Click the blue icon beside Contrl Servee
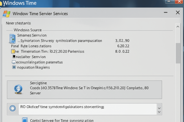The height and width of the screenshot is (122, 184). 25,120
